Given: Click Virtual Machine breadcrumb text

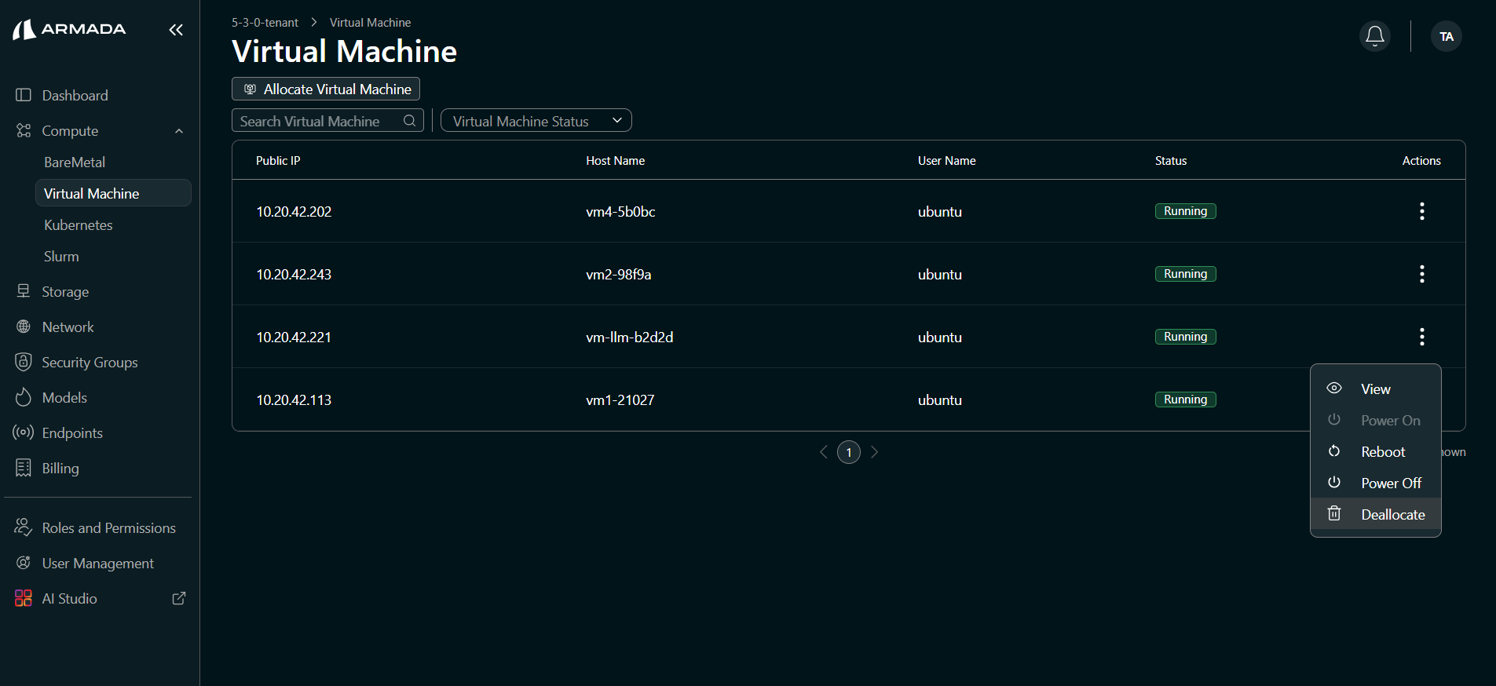Looking at the screenshot, I should (370, 23).
